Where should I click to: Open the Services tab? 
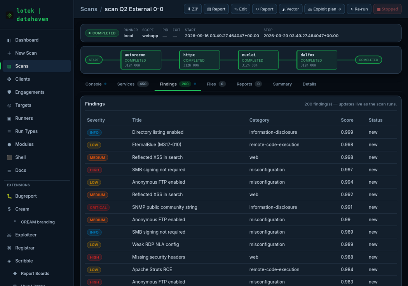tap(133, 84)
